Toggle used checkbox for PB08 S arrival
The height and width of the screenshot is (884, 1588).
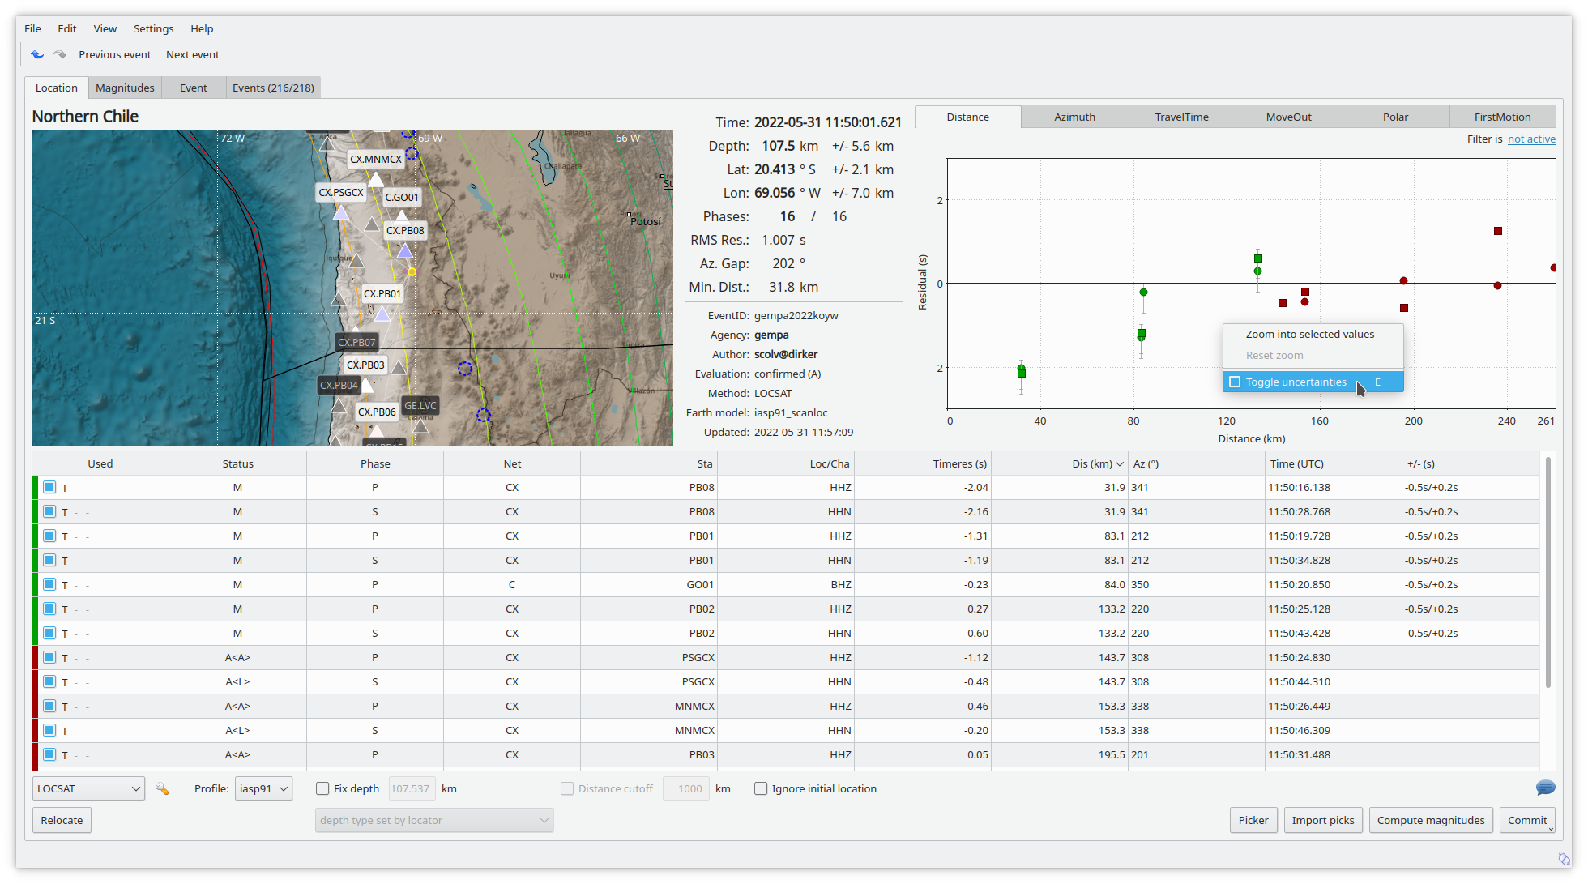(x=49, y=511)
